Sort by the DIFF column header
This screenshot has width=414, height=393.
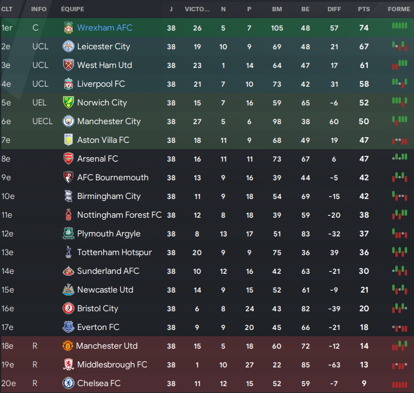click(x=334, y=9)
